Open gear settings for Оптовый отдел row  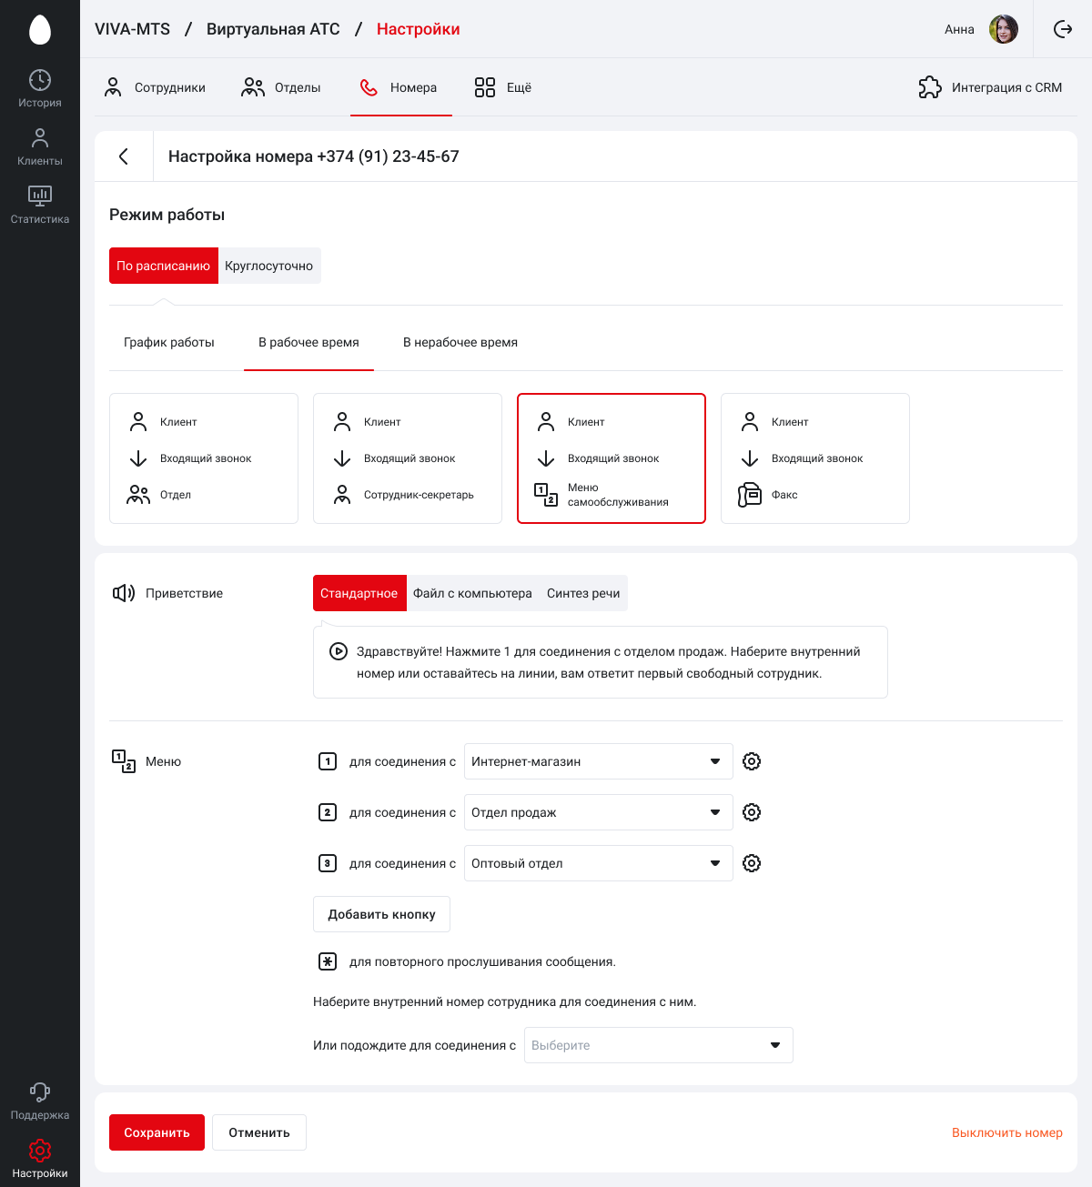pyautogui.click(x=752, y=863)
